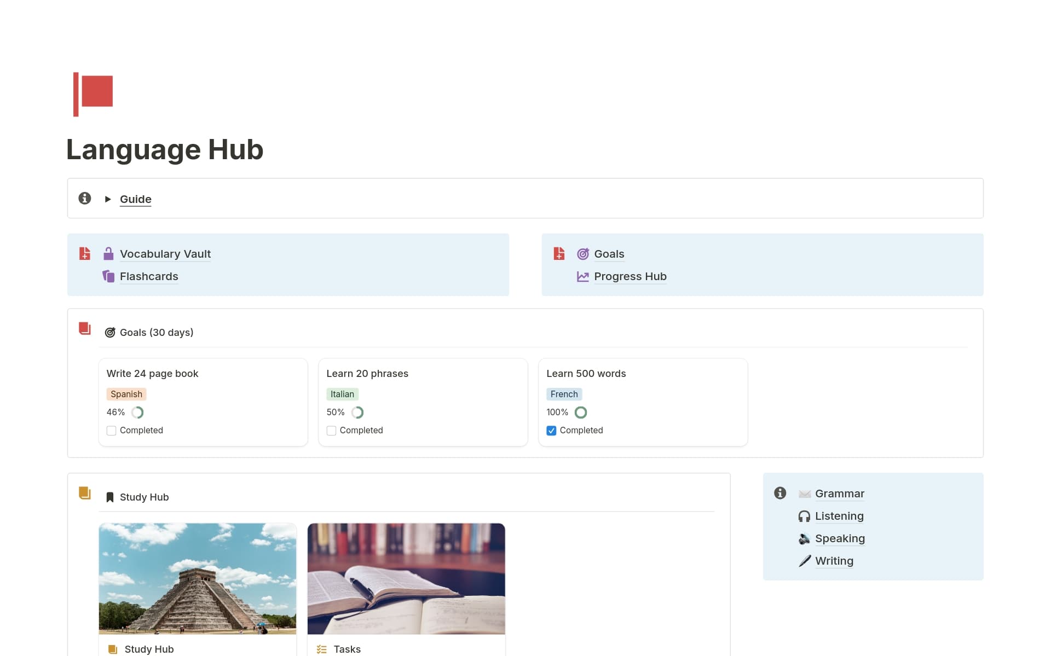Click the chart icon beside Progress Hub
This screenshot has width=1051, height=656.
click(x=582, y=276)
